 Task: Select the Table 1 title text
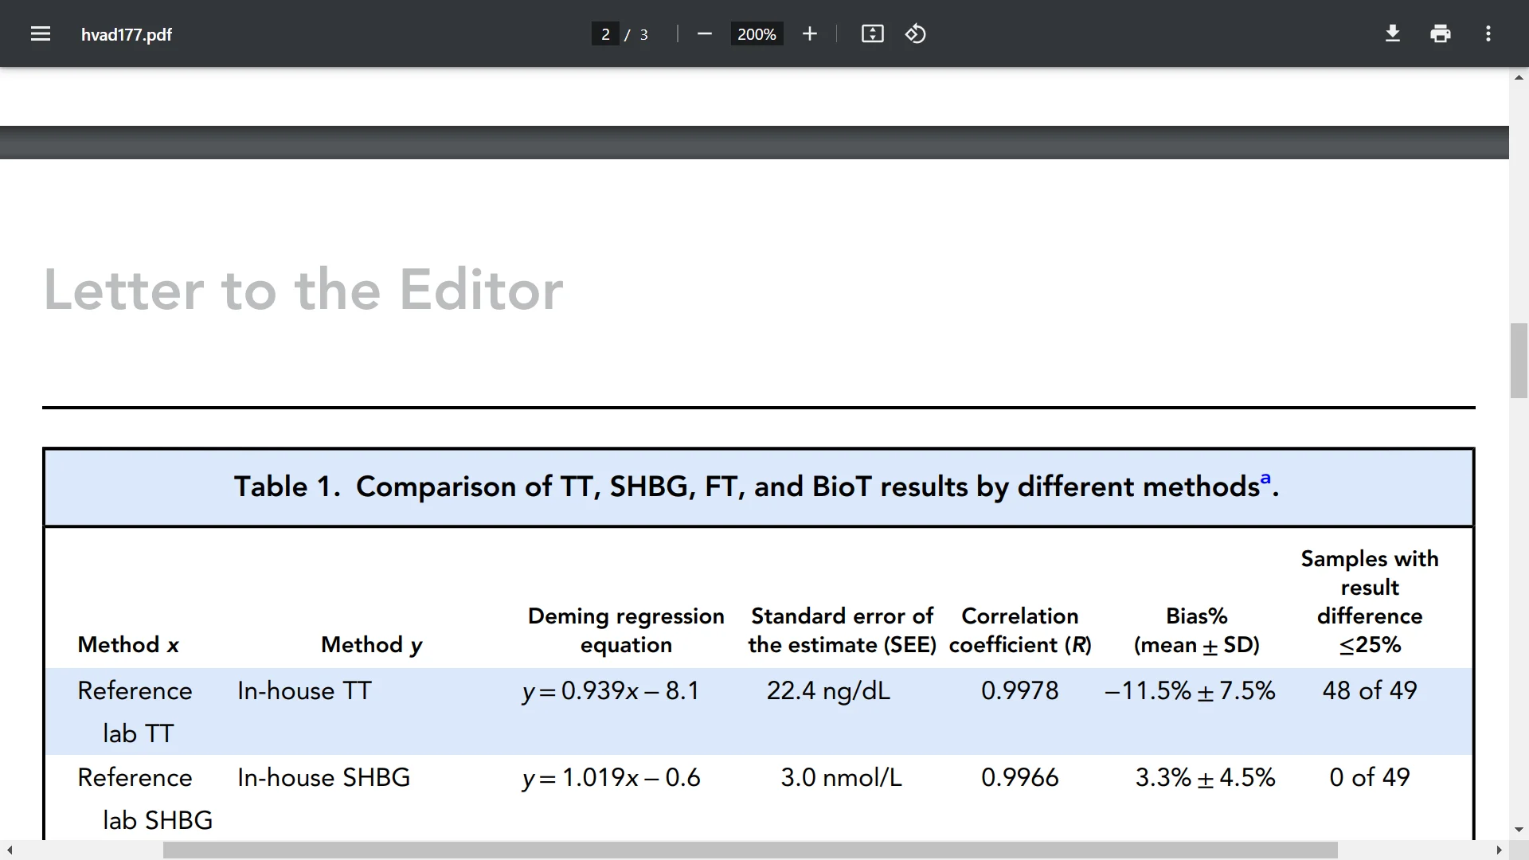coord(757,487)
